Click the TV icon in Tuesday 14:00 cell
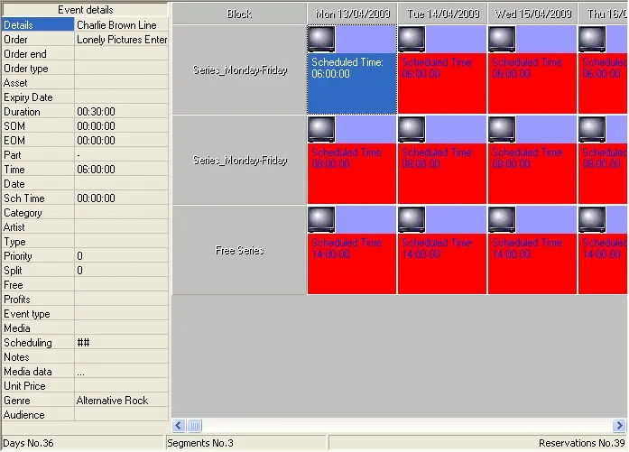 click(x=412, y=219)
